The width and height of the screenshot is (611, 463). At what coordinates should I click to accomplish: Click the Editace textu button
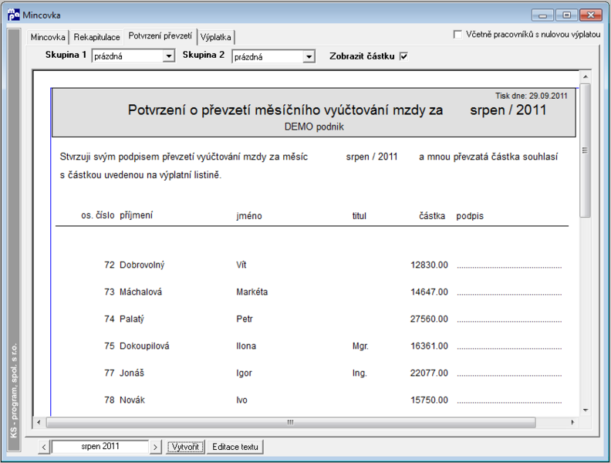click(x=235, y=447)
